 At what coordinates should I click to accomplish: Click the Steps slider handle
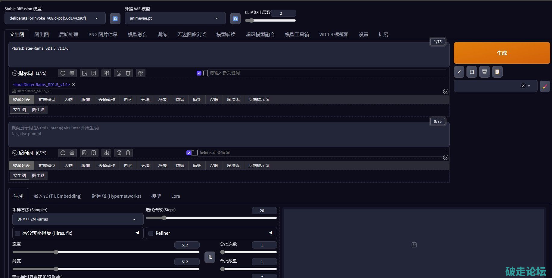tap(164, 218)
